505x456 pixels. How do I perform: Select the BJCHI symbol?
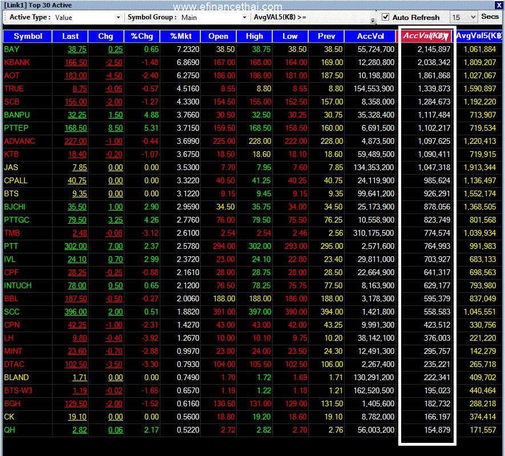coord(14,207)
